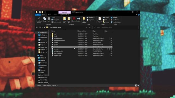Open GitHub folder in Quick access
175x98 pixels.
[x=42, y=52]
